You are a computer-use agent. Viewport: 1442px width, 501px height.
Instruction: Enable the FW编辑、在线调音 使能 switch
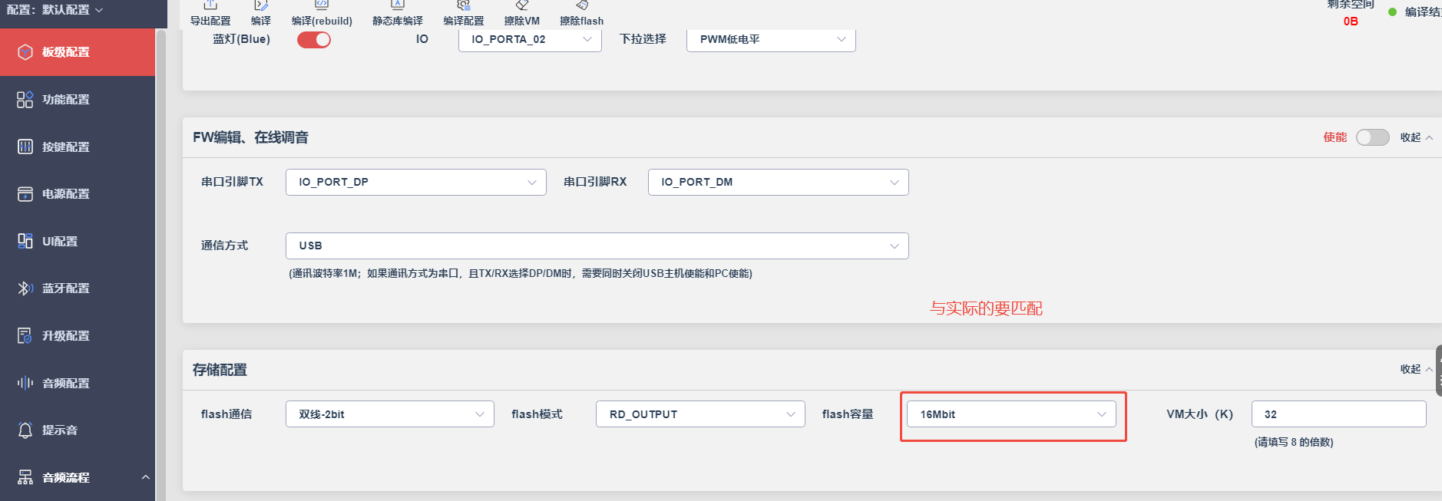point(1373,137)
